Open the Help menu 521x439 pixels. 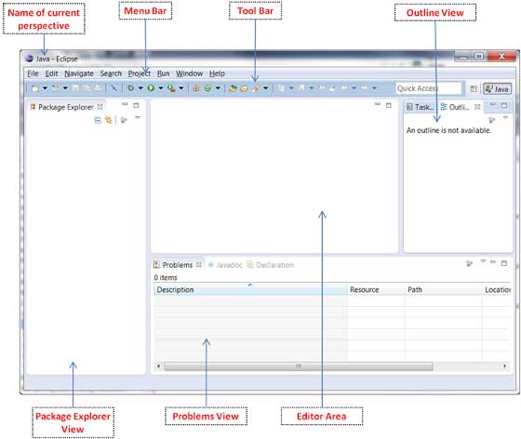217,73
